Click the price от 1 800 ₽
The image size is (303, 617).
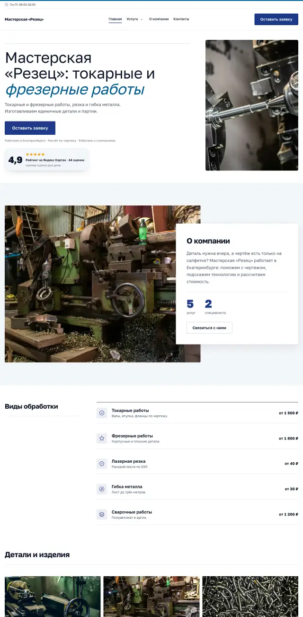(x=288, y=439)
